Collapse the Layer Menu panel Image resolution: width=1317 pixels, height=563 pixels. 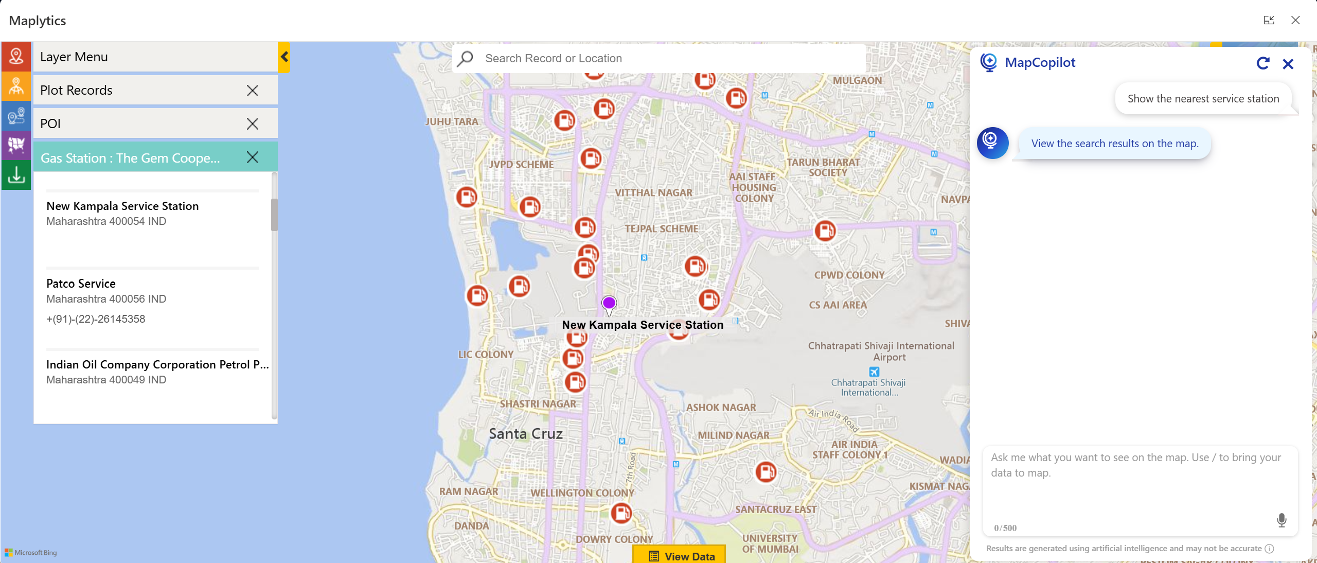(x=284, y=57)
